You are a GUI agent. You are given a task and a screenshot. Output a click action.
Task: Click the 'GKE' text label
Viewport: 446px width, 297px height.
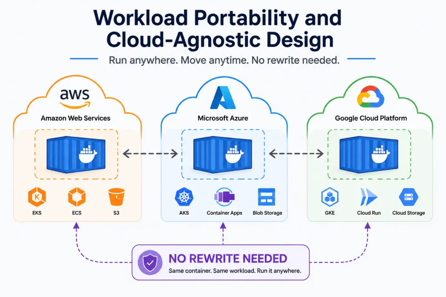pos(330,213)
